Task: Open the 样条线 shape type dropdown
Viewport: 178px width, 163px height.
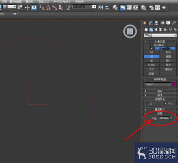Action: pos(160,35)
